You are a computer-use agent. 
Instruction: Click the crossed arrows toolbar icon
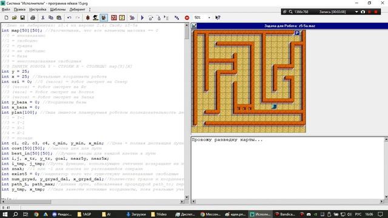(176, 18)
